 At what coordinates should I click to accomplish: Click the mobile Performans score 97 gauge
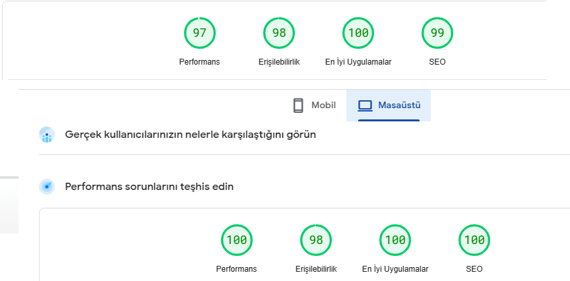coord(200,33)
